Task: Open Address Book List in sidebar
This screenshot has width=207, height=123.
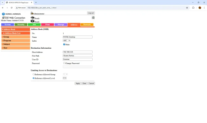Action: point(16,33)
